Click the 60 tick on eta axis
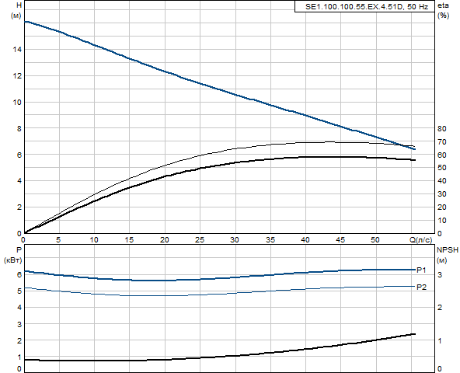The height and width of the screenshot is (373, 460). coord(442,155)
